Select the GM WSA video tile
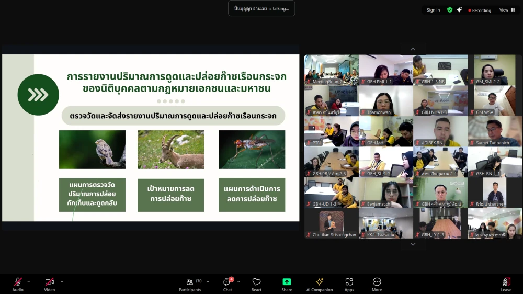Image resolution: width=523 pixels, height=294 pixels. point(495,100)
